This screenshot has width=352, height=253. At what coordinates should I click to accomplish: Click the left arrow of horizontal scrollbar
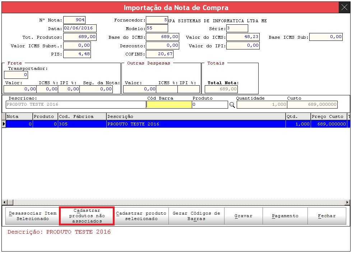click(x=4, y=202)
